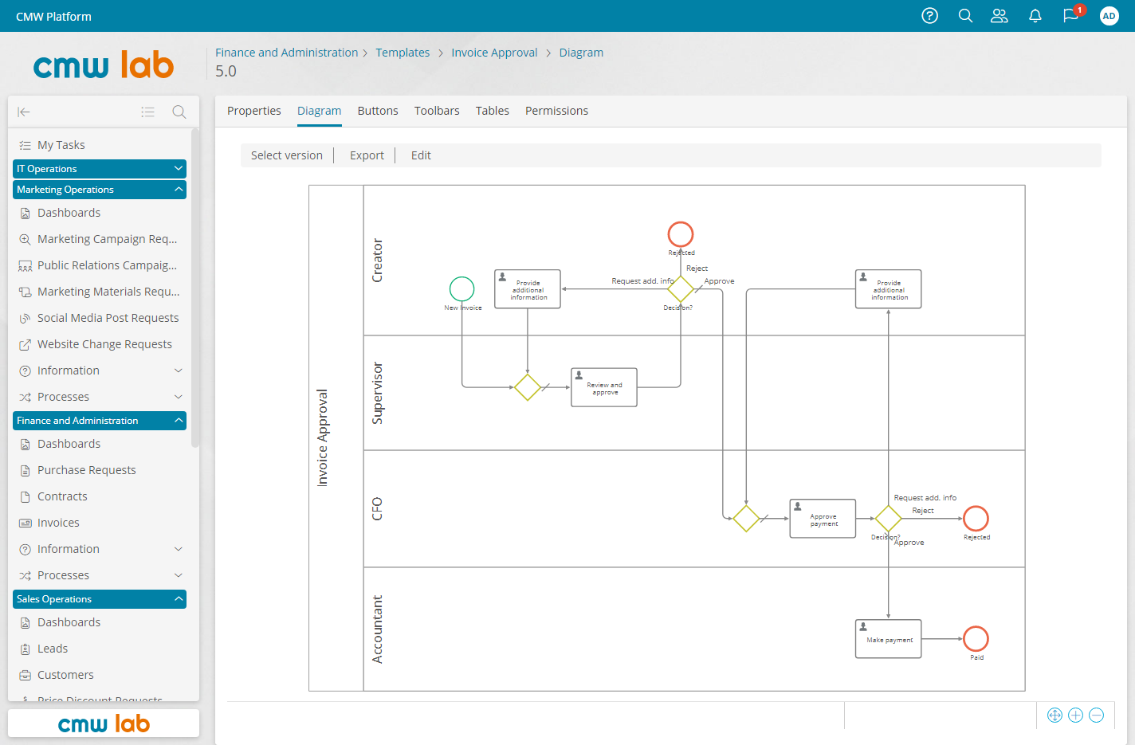Open the sidebar search
This screenshot has height=745, width=1135.
[x=179, y=112]
